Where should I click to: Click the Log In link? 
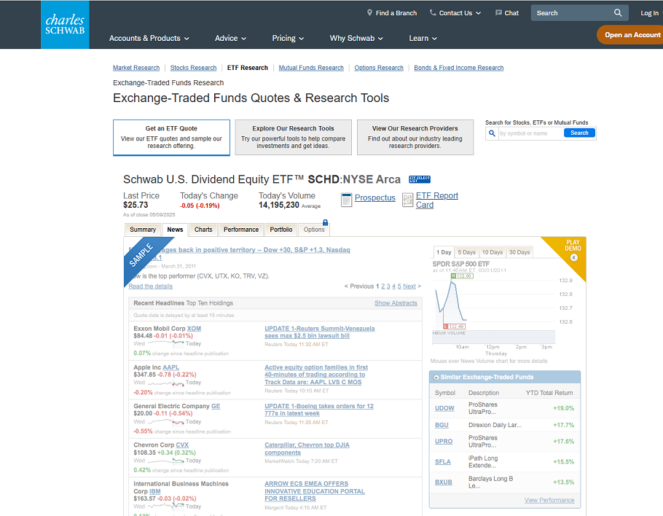(x=649, y=13)
